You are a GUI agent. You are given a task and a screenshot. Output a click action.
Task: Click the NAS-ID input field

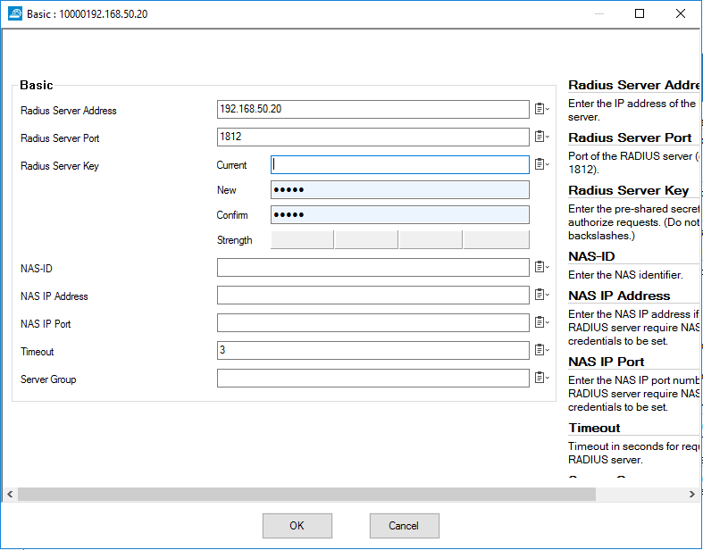pyautogui.click(x=373, y=268)
